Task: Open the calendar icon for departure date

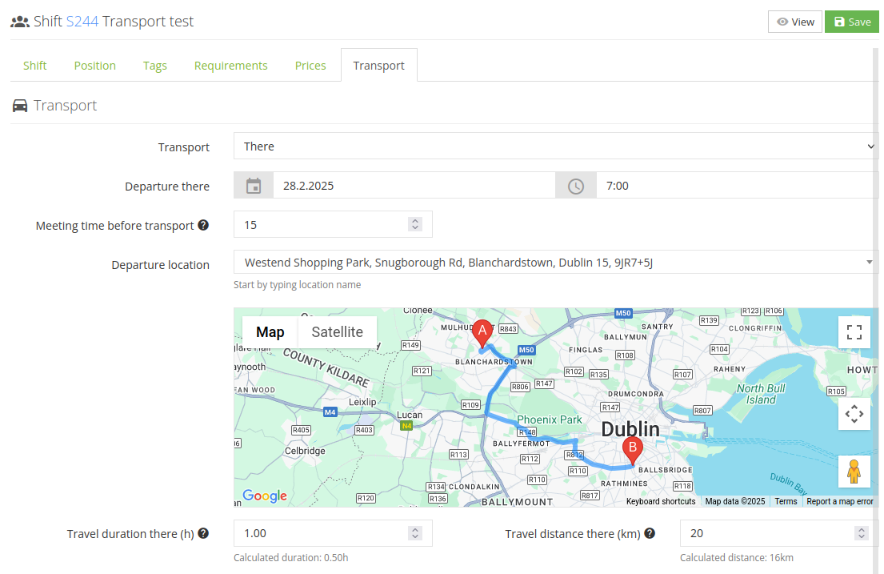Action: pyautogui.click(x=254, y=186)
